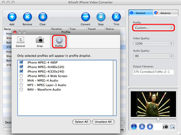The width and height of the screenshot is (181, 135).
Task: Open the snapshot folder viewer icon
Action: 173,127
